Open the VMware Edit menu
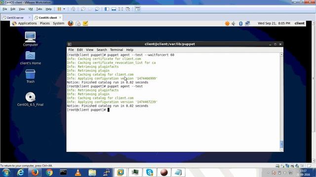The image size is (316, 177). (13, 9)
